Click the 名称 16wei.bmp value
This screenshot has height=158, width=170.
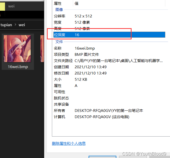pyautogui.click(x=85, y=48)
